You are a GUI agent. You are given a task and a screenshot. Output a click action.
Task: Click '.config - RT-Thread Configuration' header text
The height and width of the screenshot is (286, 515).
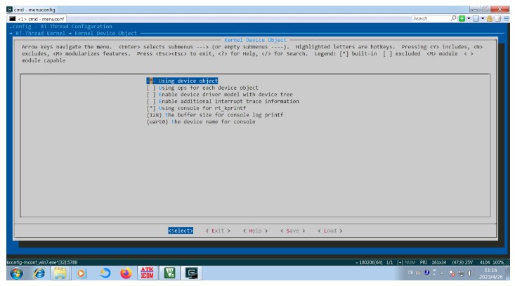[60, 26]
